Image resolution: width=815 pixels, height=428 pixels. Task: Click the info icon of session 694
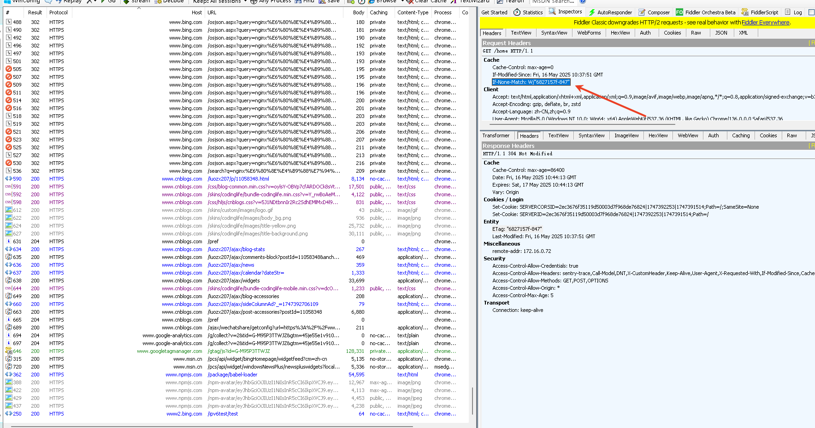pyautogui.click(x=8, y=335)
